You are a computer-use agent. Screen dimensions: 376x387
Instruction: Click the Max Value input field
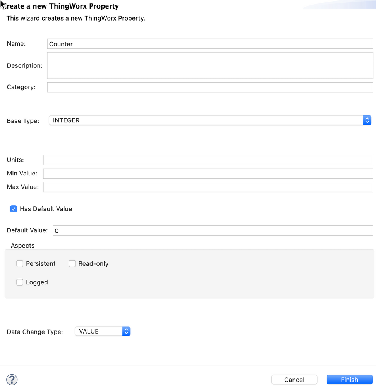(208, 187)
